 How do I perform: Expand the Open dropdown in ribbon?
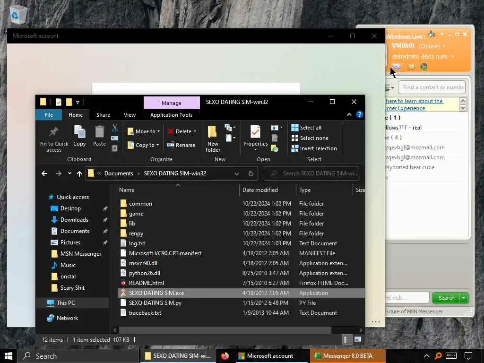(277, 128)
